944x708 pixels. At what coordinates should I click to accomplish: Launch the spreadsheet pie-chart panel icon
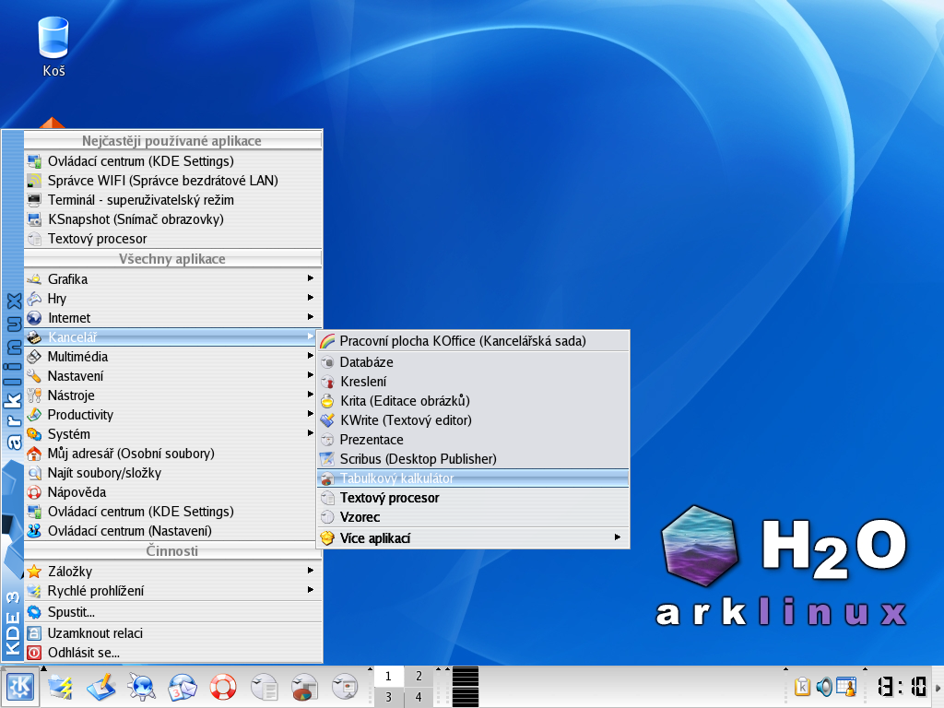[x=304, y=687]
